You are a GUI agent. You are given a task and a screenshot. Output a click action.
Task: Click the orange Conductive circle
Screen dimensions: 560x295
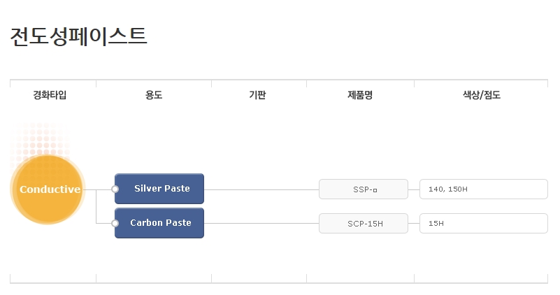click(48, 189)
